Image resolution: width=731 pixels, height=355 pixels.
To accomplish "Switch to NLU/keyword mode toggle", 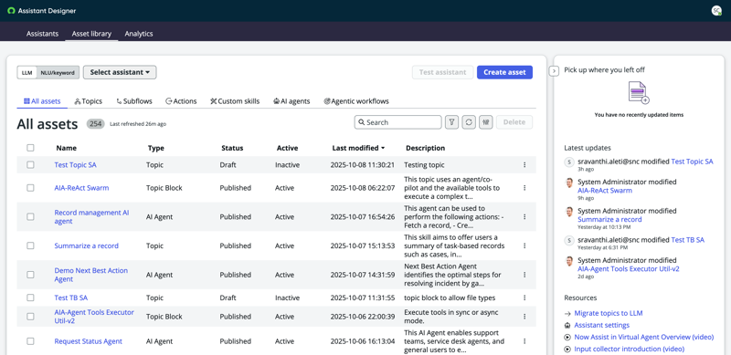I will (58, 72).
